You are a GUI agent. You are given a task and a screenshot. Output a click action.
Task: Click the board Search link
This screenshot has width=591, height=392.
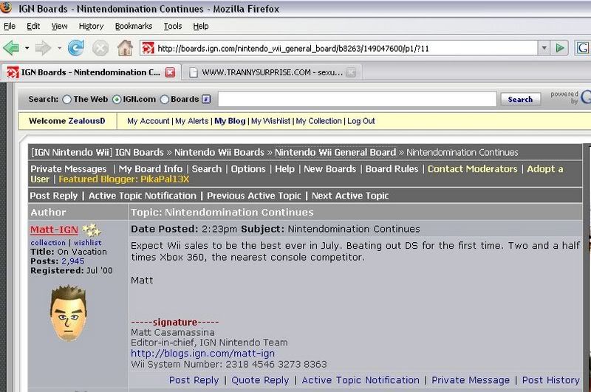(x=207, y=169)
